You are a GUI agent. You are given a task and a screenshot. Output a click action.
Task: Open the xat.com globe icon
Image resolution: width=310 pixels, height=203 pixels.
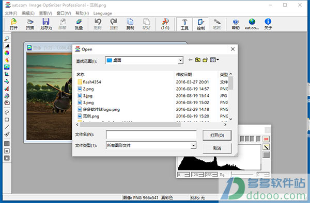point(252,24)
